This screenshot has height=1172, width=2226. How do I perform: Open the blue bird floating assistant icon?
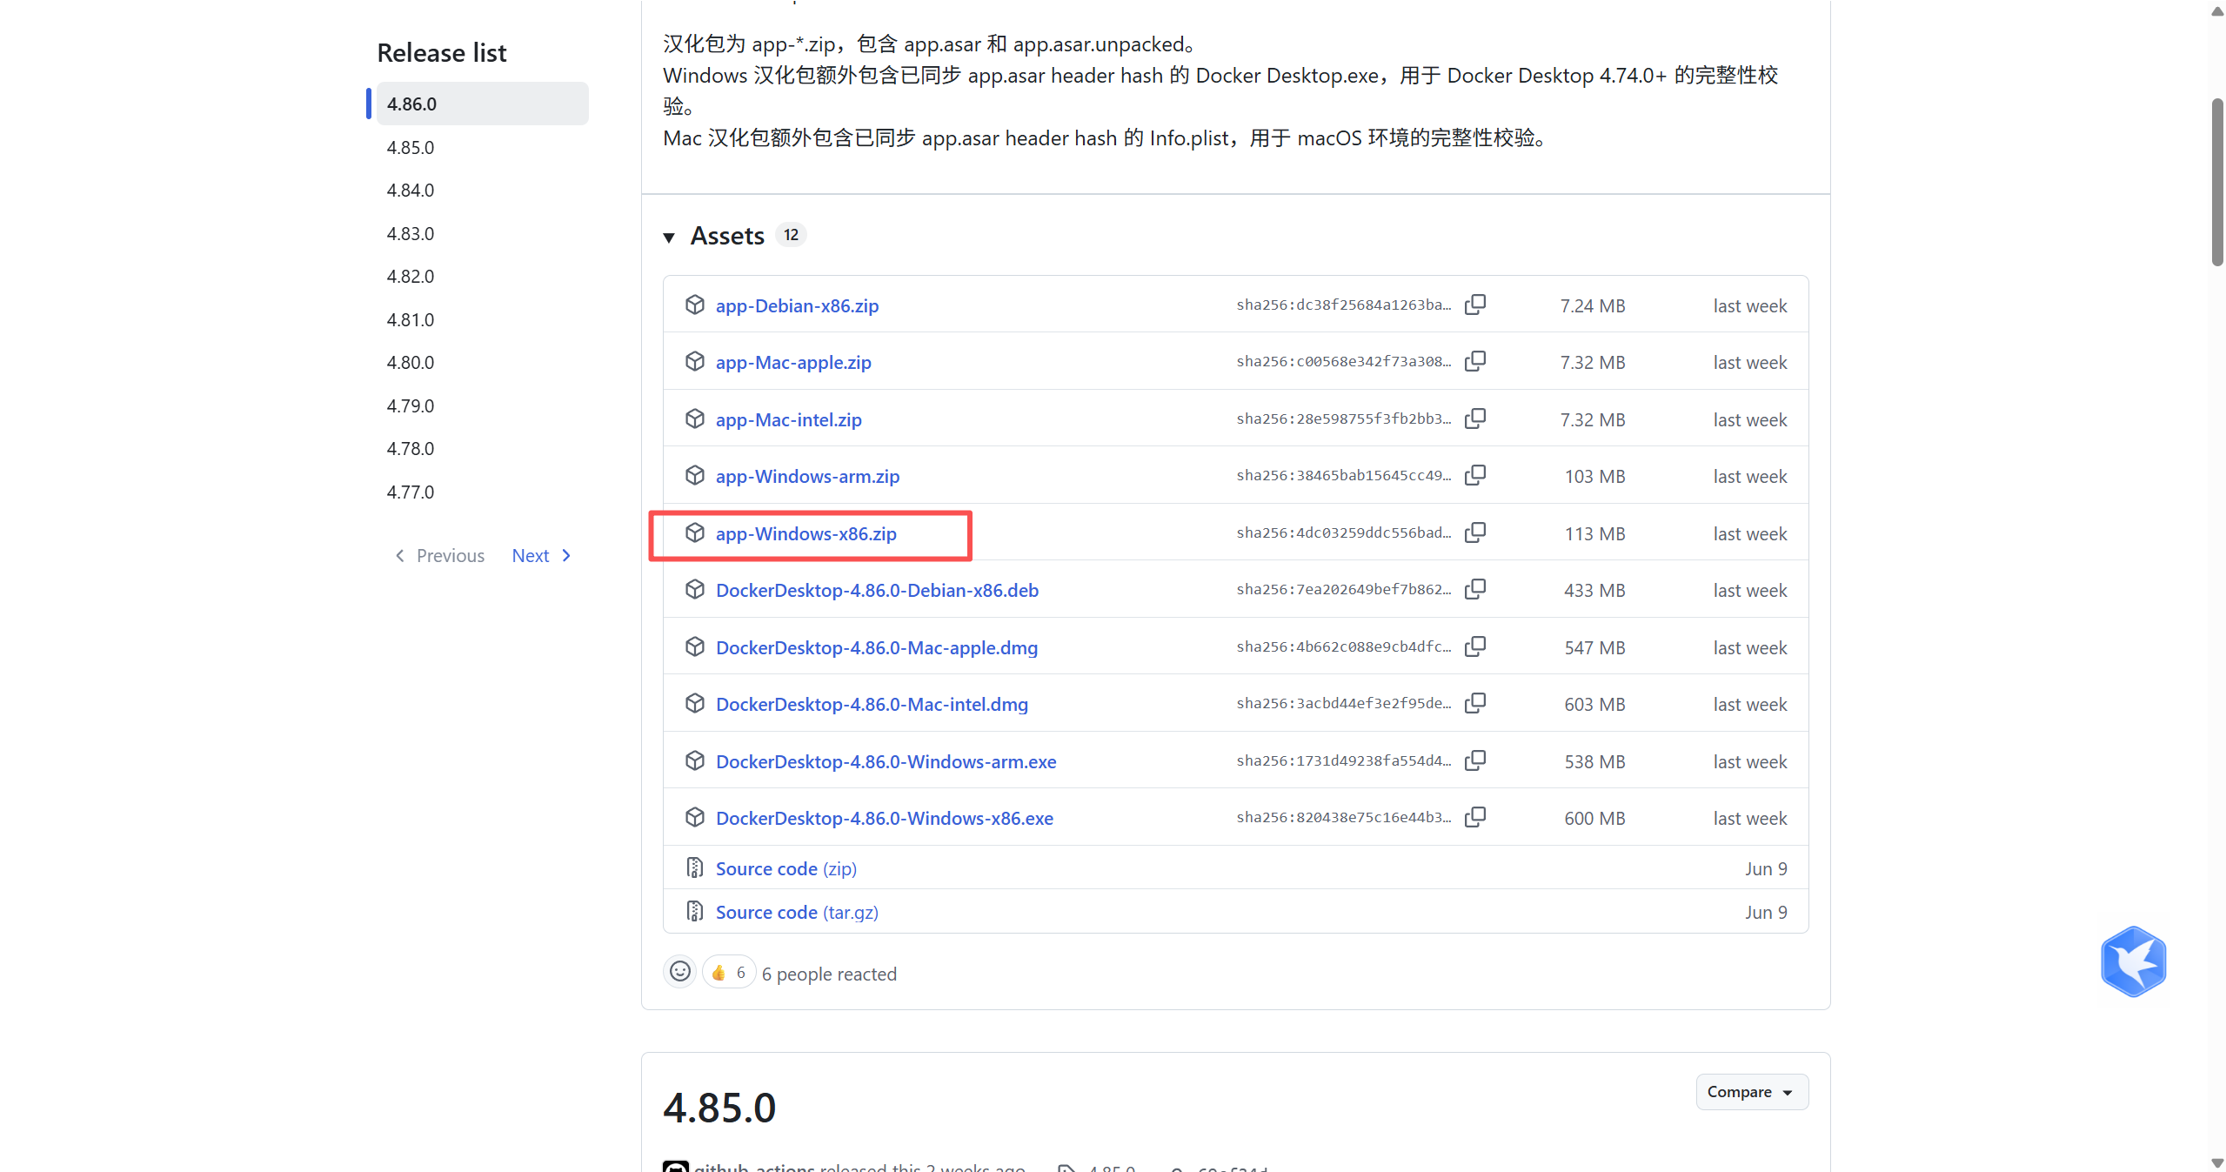pos(2133,961)
